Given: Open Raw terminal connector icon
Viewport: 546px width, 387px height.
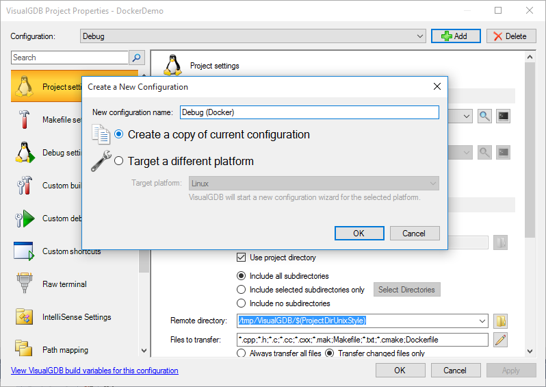Looking at the screenshot, I should point(25,283).
